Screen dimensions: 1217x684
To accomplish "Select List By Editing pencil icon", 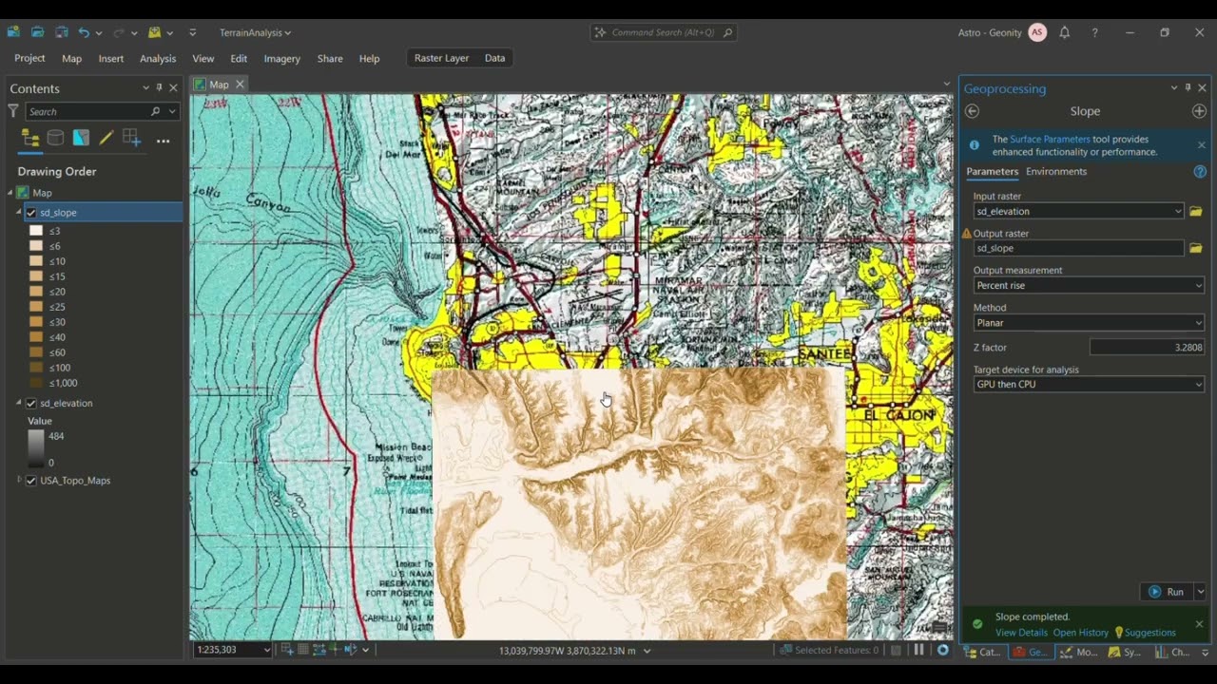I will pos(106,139).
